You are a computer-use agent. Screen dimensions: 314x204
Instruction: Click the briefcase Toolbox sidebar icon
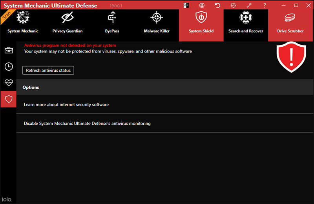(x=9, y=50)
